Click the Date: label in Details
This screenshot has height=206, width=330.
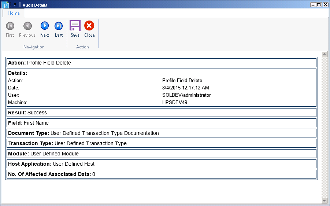pos(14,88)
